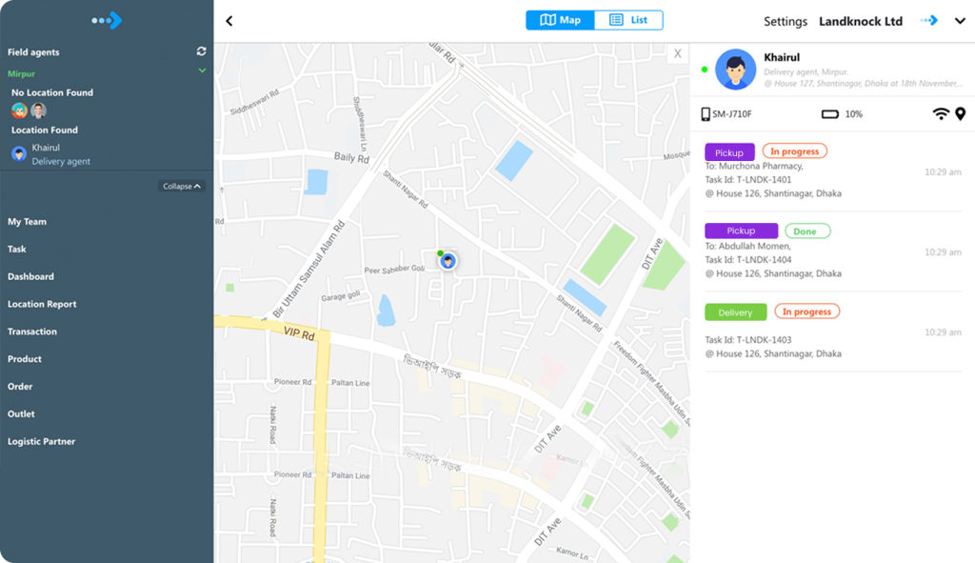Click Khairul's profile avatar in details panel
Viewport: 975px width, 563px height.
pyautogui.click(x=735, y=70)
